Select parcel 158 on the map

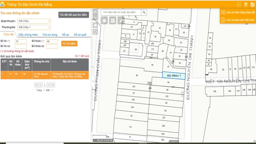coord(163,126)
